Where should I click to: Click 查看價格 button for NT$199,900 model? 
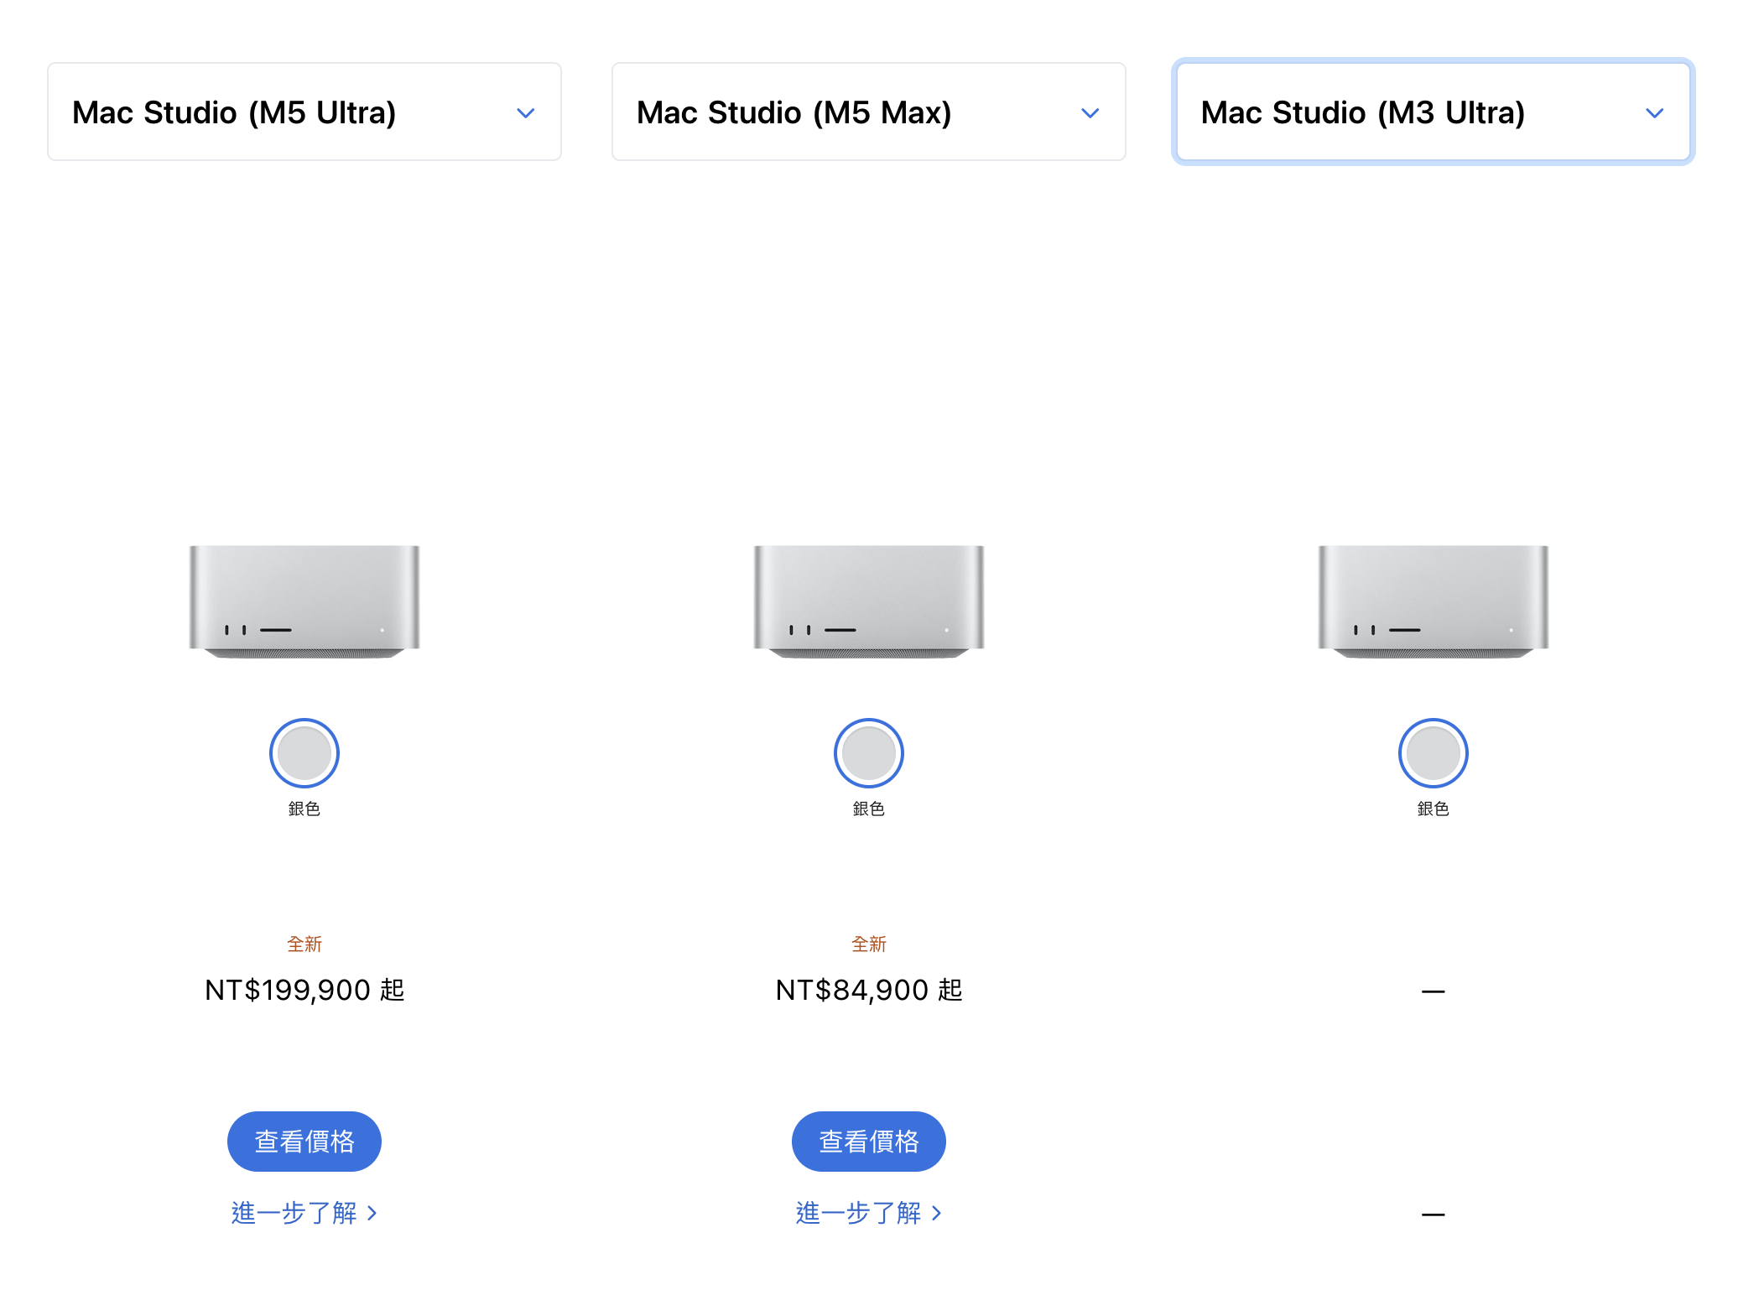click(x=304, y=1142)
